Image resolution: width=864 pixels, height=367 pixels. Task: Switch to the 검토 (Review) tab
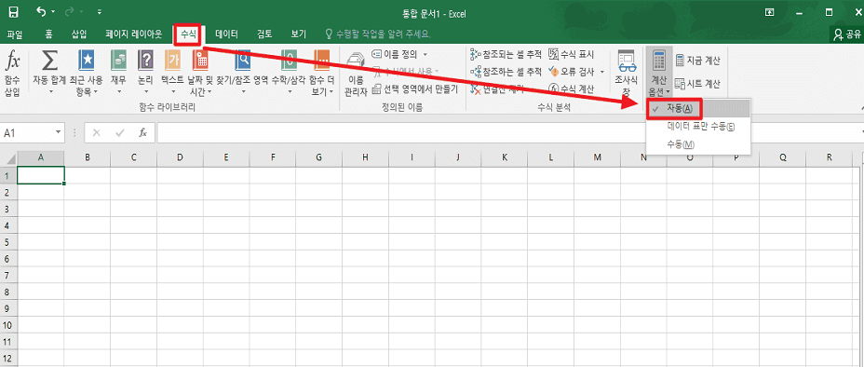click(264, 34)
